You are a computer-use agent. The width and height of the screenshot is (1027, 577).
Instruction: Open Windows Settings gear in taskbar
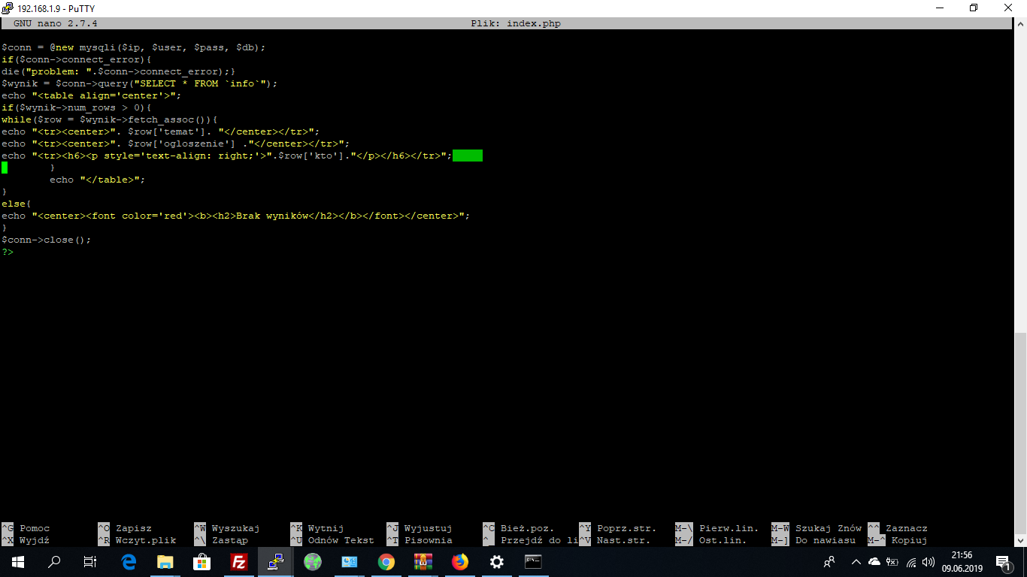point(496,562)
